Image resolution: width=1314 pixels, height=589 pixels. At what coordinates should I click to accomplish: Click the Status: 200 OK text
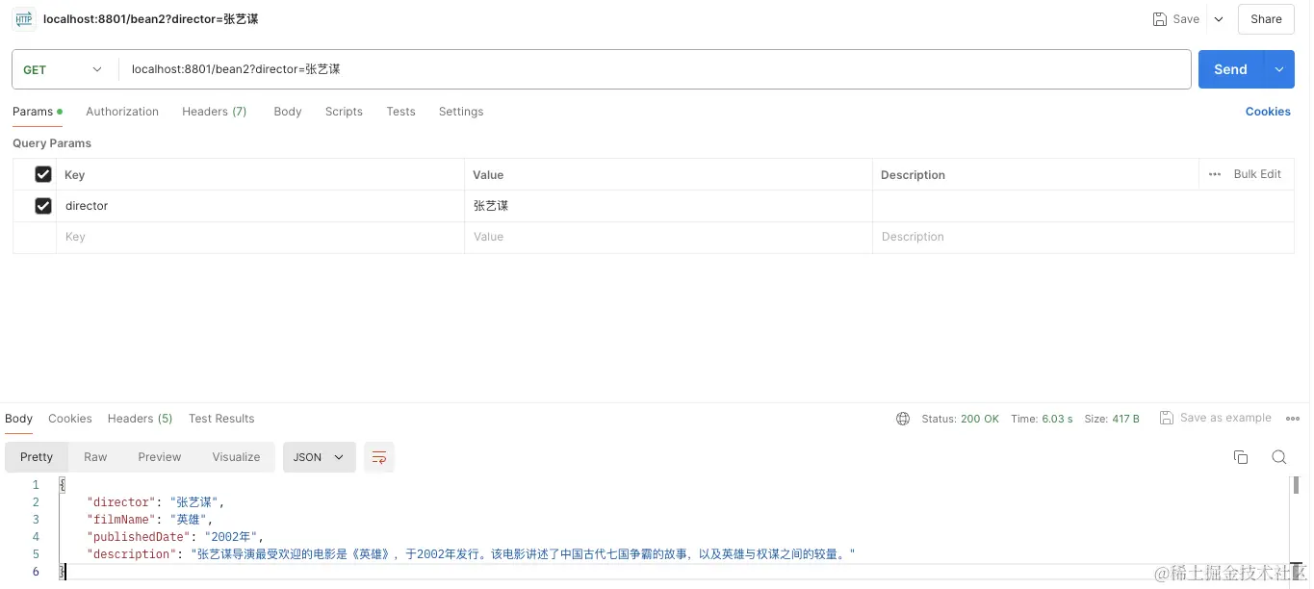click(961, 419)
